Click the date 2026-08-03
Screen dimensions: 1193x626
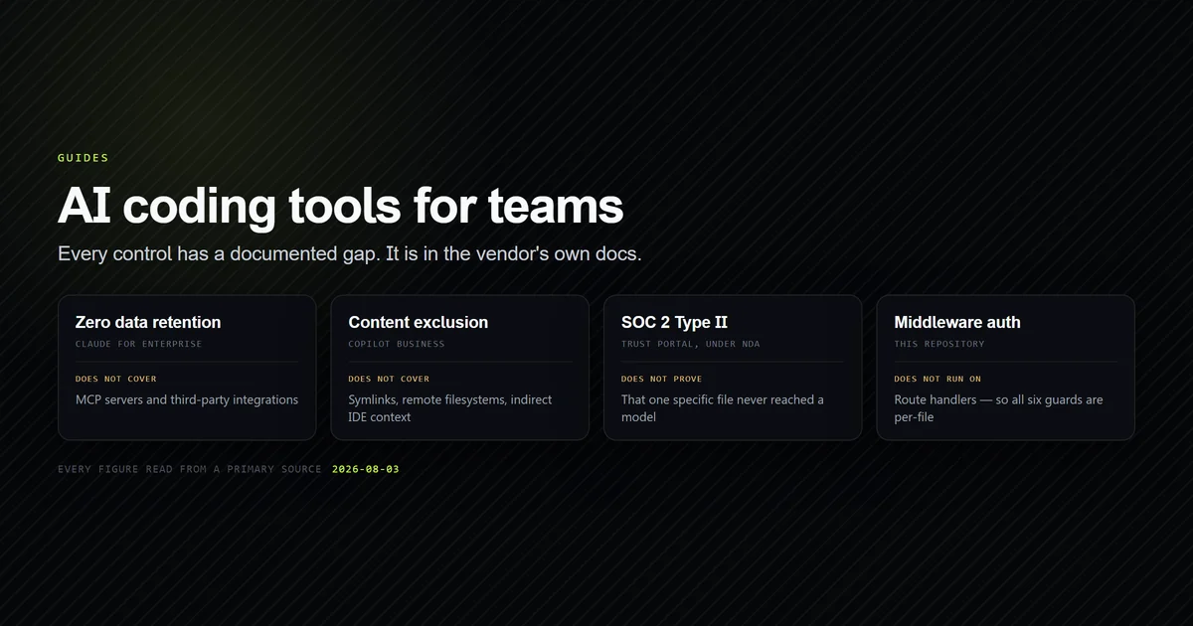point(365,469)
